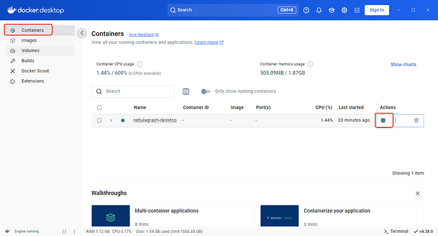
Task: Open the Multi-container applications walkthrough thumbnail
Action: click(110, 216)
